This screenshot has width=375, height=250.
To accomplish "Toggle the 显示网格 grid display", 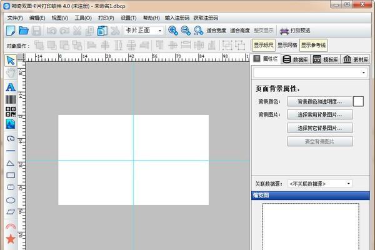I will 287,45.
